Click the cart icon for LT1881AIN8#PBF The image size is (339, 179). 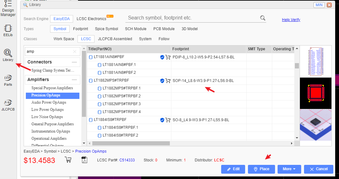(x=168, y=57)
